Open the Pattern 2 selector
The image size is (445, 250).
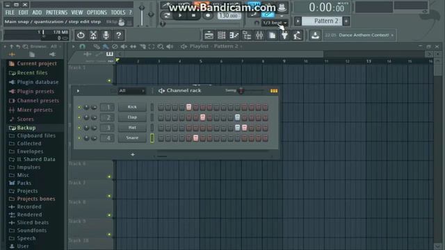(323, 21)
